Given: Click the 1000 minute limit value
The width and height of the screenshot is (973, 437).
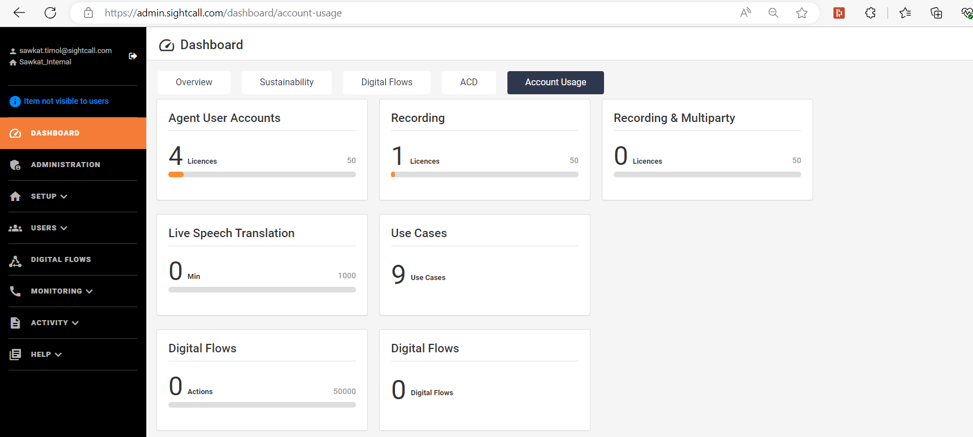Looking at the screenshot, I should tap(347, 276).
